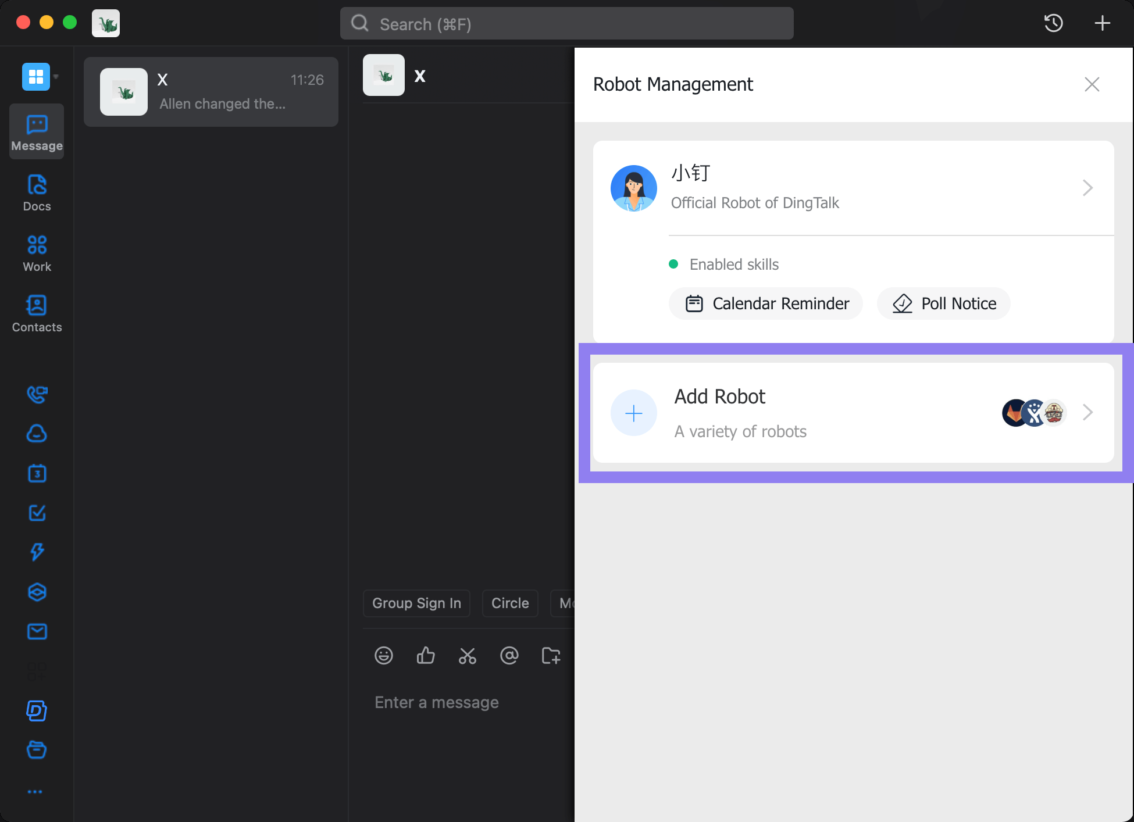Screen dimensions: 1134x822
Task: Select the Tasks checklist icon
Action: point(36,513)
